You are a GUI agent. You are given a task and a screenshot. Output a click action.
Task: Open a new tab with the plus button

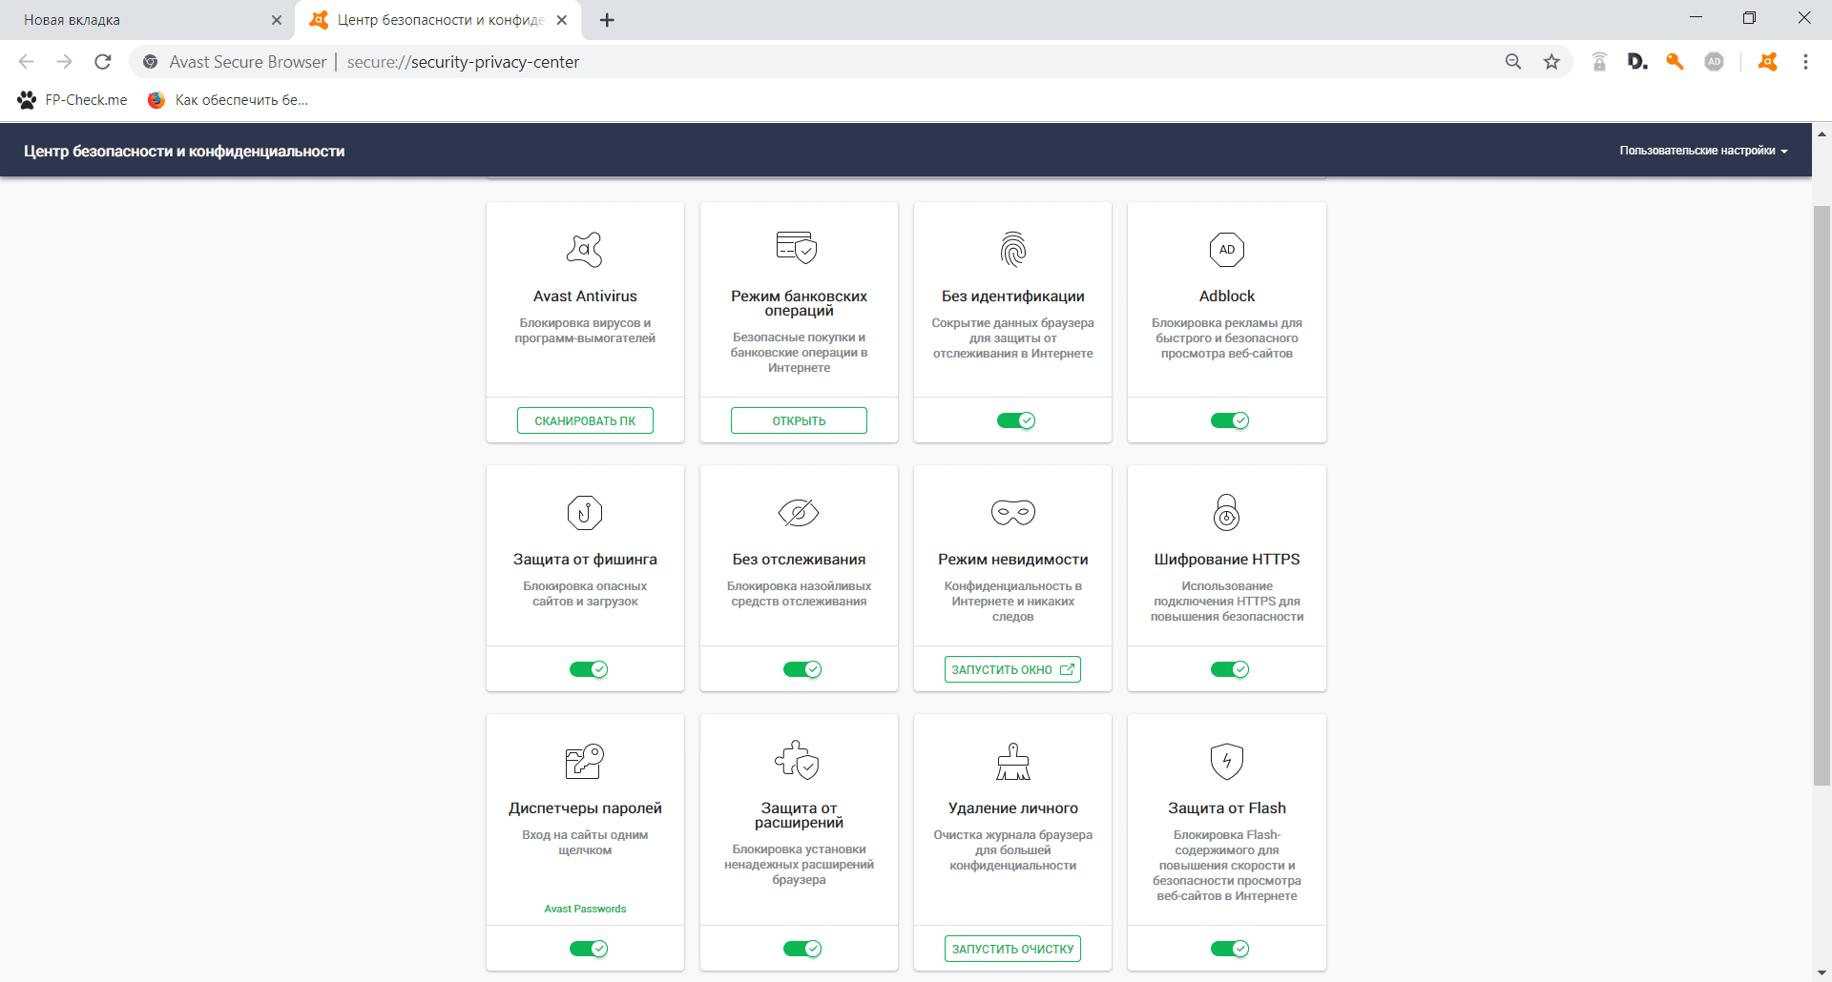tap(607, 20)
